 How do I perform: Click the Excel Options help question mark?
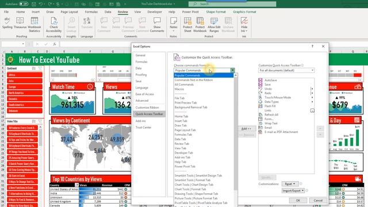312,46
